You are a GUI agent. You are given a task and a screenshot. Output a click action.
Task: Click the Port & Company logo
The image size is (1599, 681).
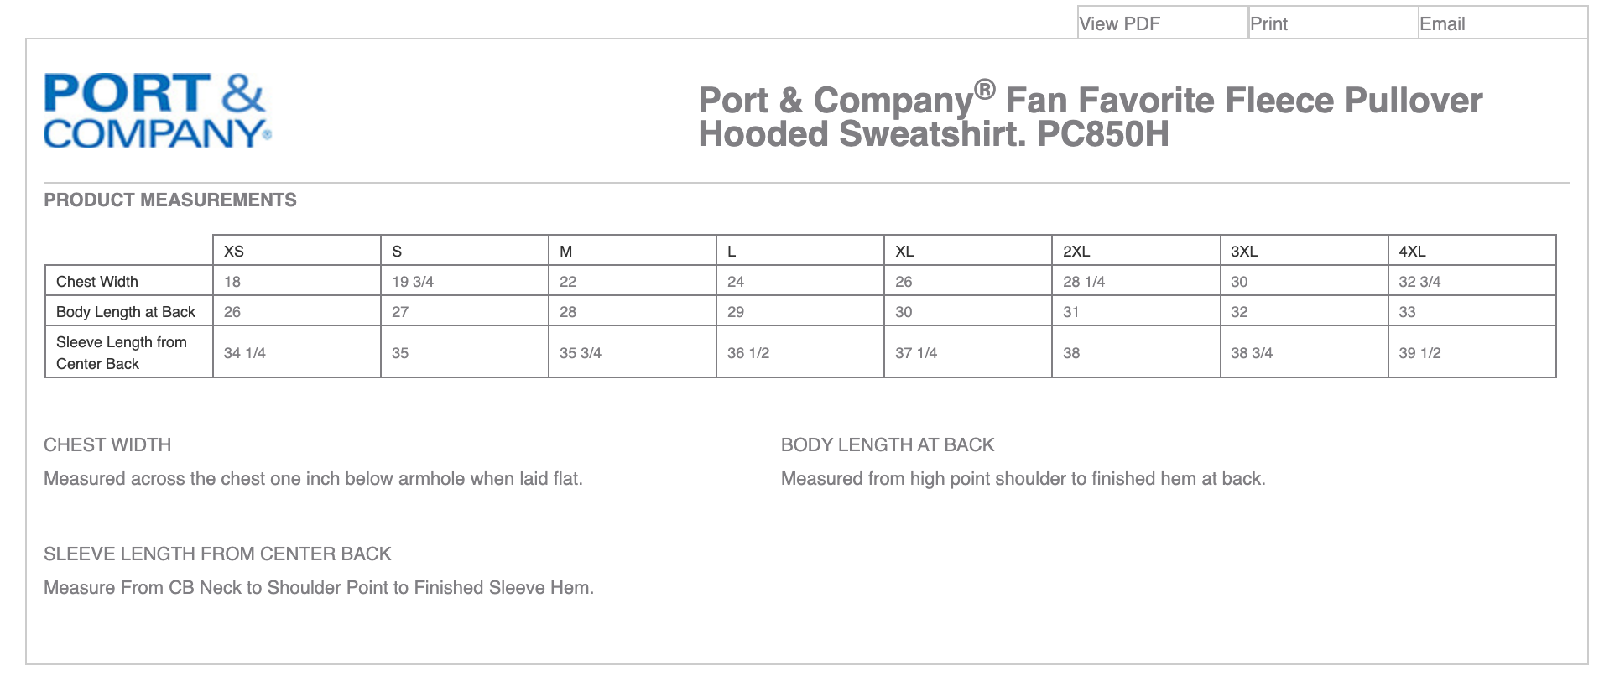coord(158,112)
